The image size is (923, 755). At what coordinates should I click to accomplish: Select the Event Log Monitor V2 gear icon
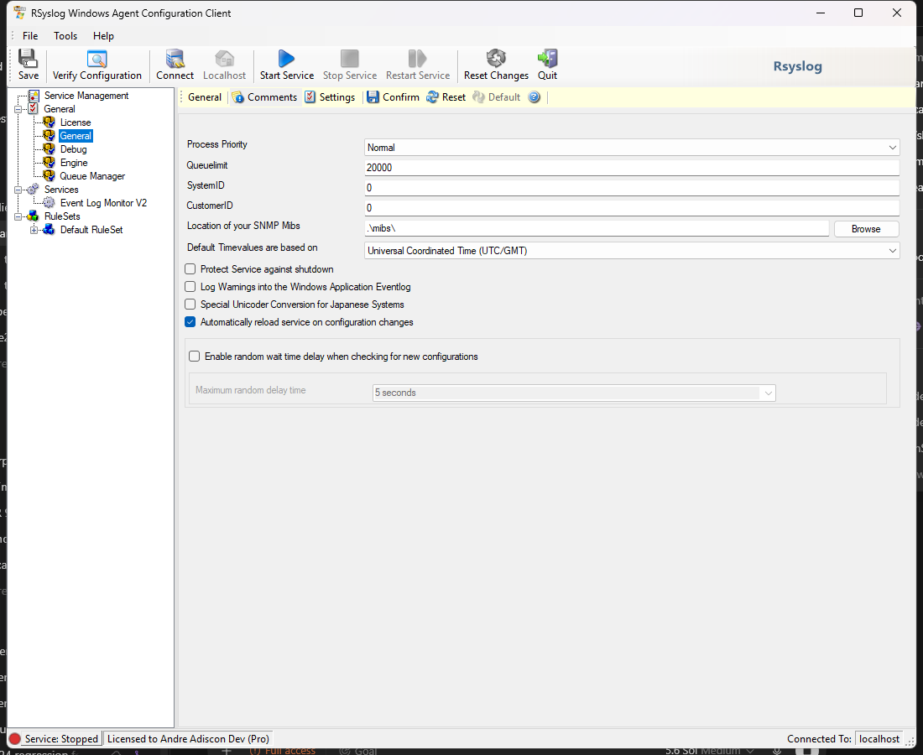click(x=50, y=203)
